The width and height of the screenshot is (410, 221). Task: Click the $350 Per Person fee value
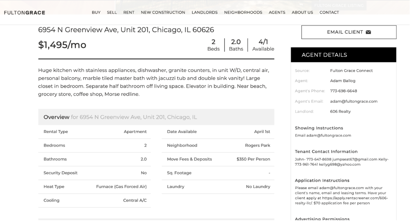pos(253,159)
